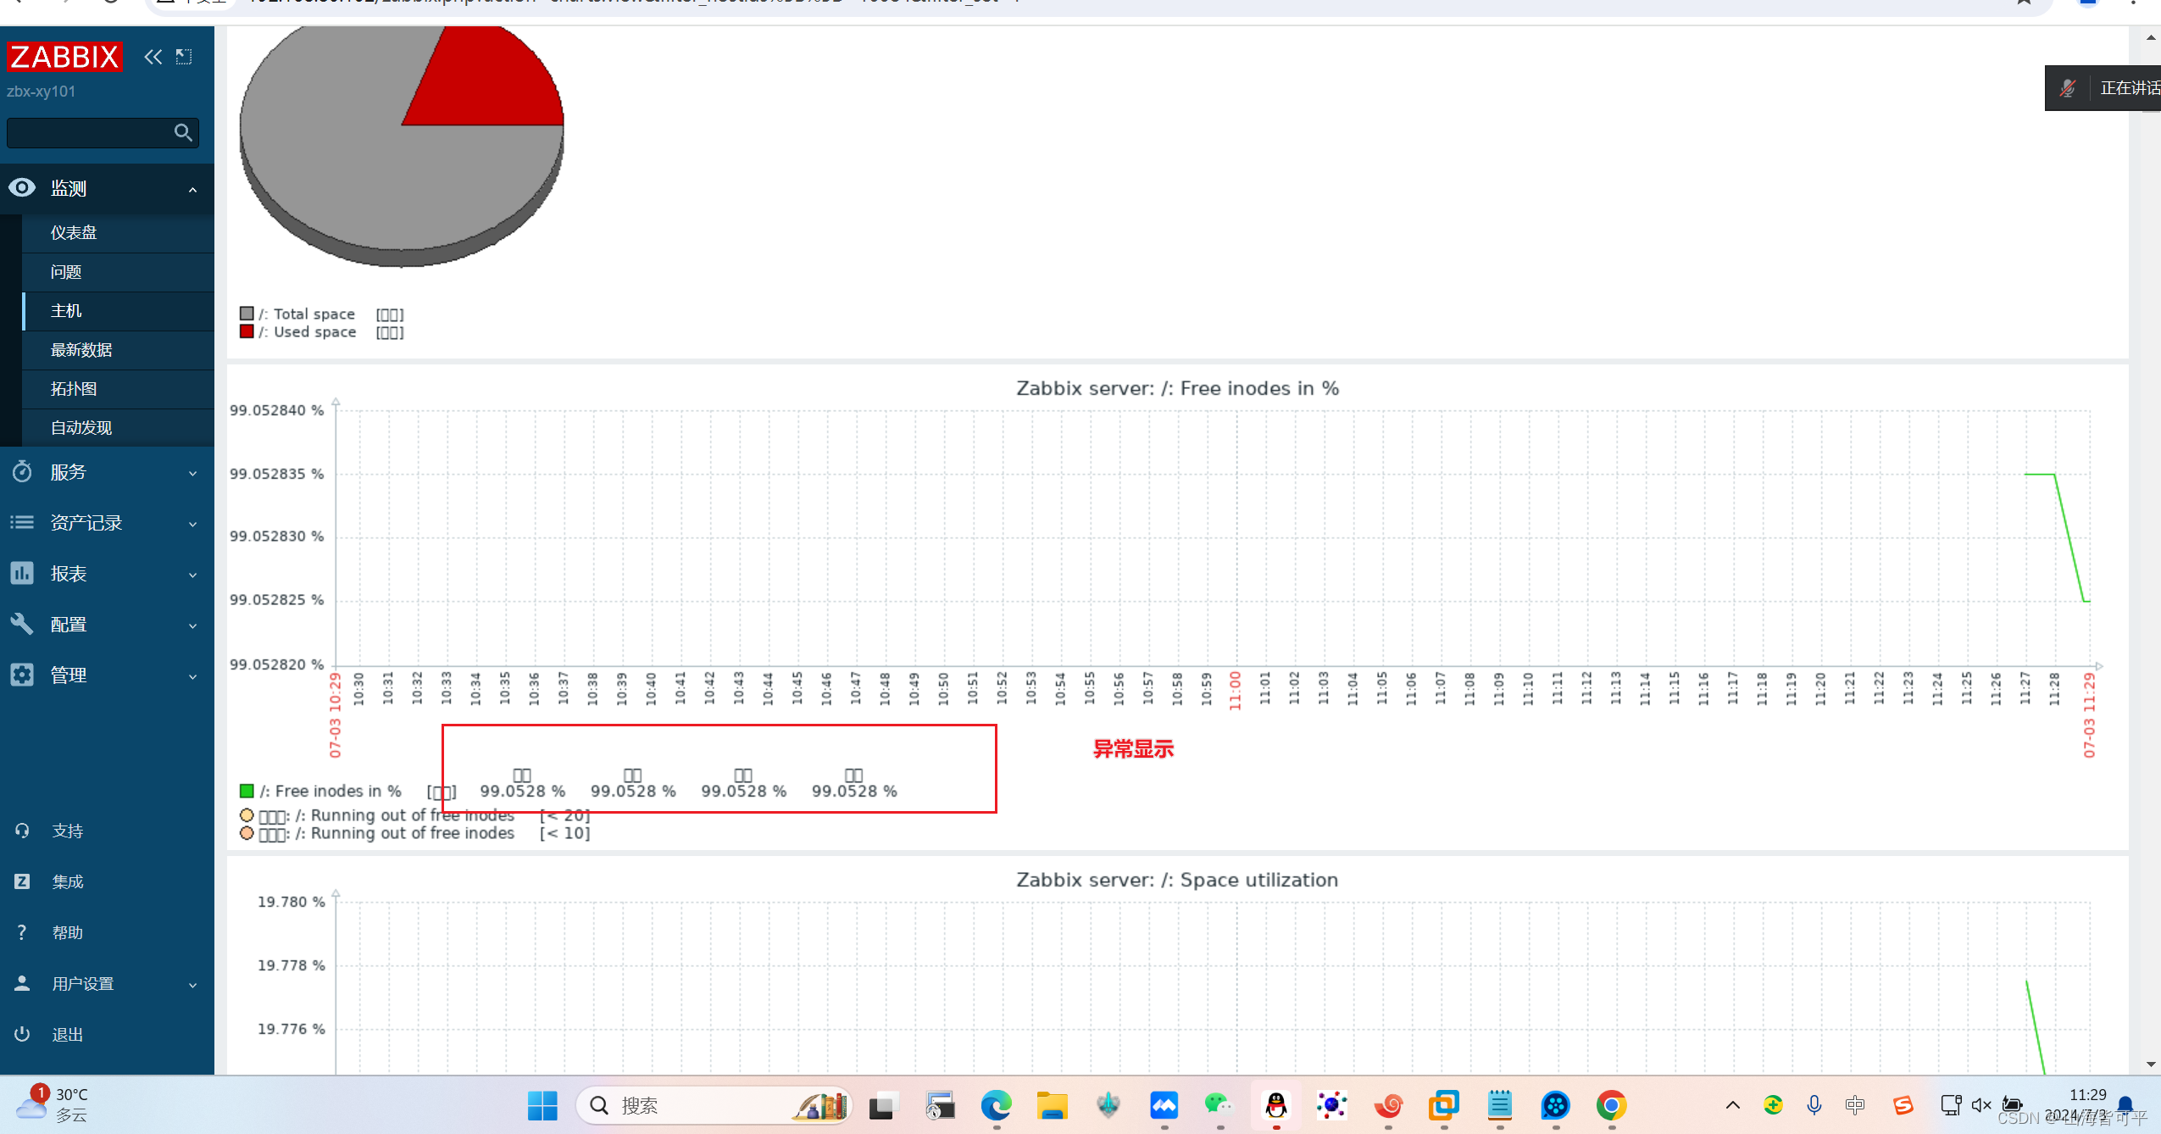This screenshot has width=2161, height=1134.
Task: Expand the 资产记录 inventory menu
Action: point(107,523)
